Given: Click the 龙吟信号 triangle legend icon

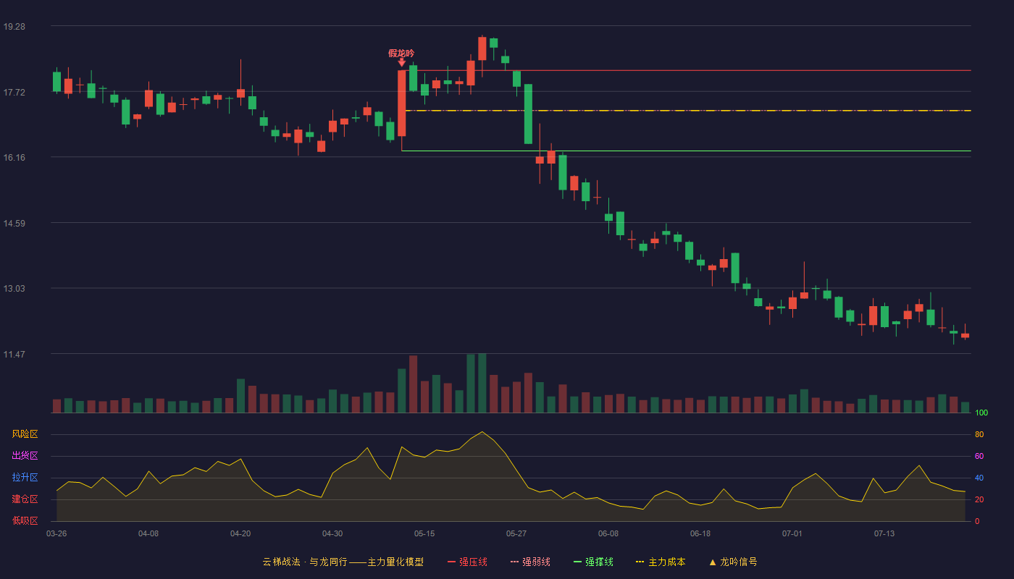Looking at the screenshot, I should click(x=713, y=562).
